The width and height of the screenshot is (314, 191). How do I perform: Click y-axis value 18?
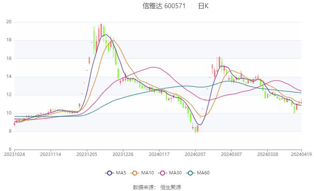coord(9,40)
